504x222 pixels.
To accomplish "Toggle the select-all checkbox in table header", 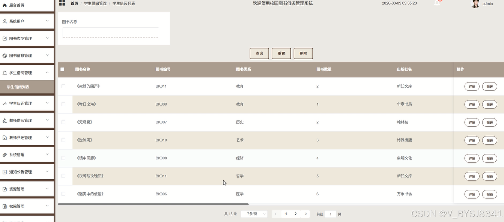I will click(62, 69).
